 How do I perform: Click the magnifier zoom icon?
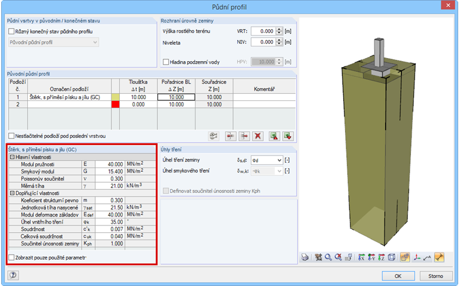pos(327,257)
